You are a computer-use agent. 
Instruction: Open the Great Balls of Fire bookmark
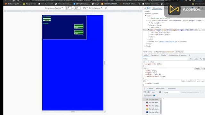pyautogui.click(x=128, y=4)
